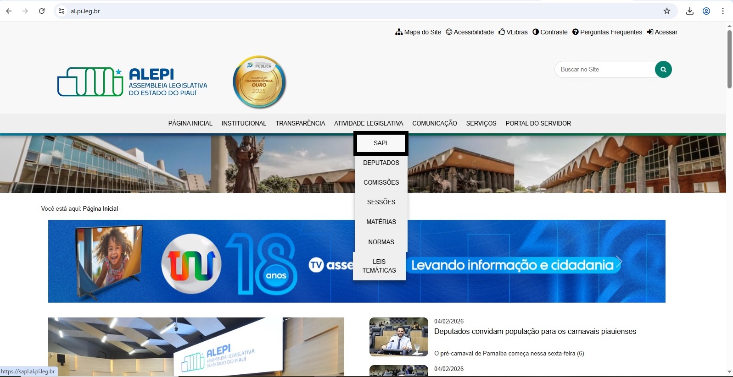Open the browser downloads icon
The width and height of the screenshot is (733, 377).
(x=689, y=11)
